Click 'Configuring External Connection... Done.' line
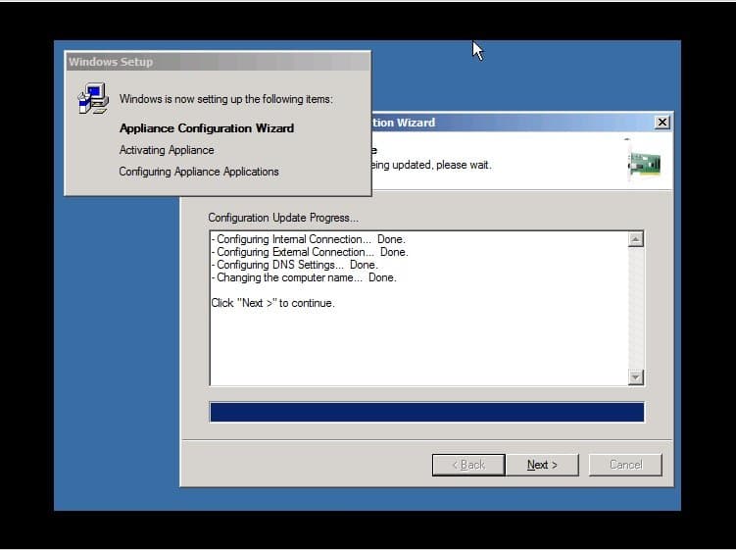736x550 pixels. (x=310, y=252)
